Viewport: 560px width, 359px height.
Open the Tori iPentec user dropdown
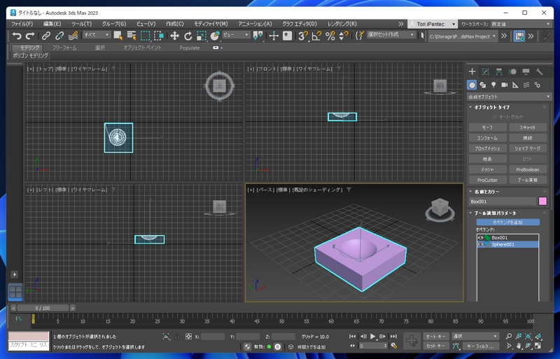point(433,24)
